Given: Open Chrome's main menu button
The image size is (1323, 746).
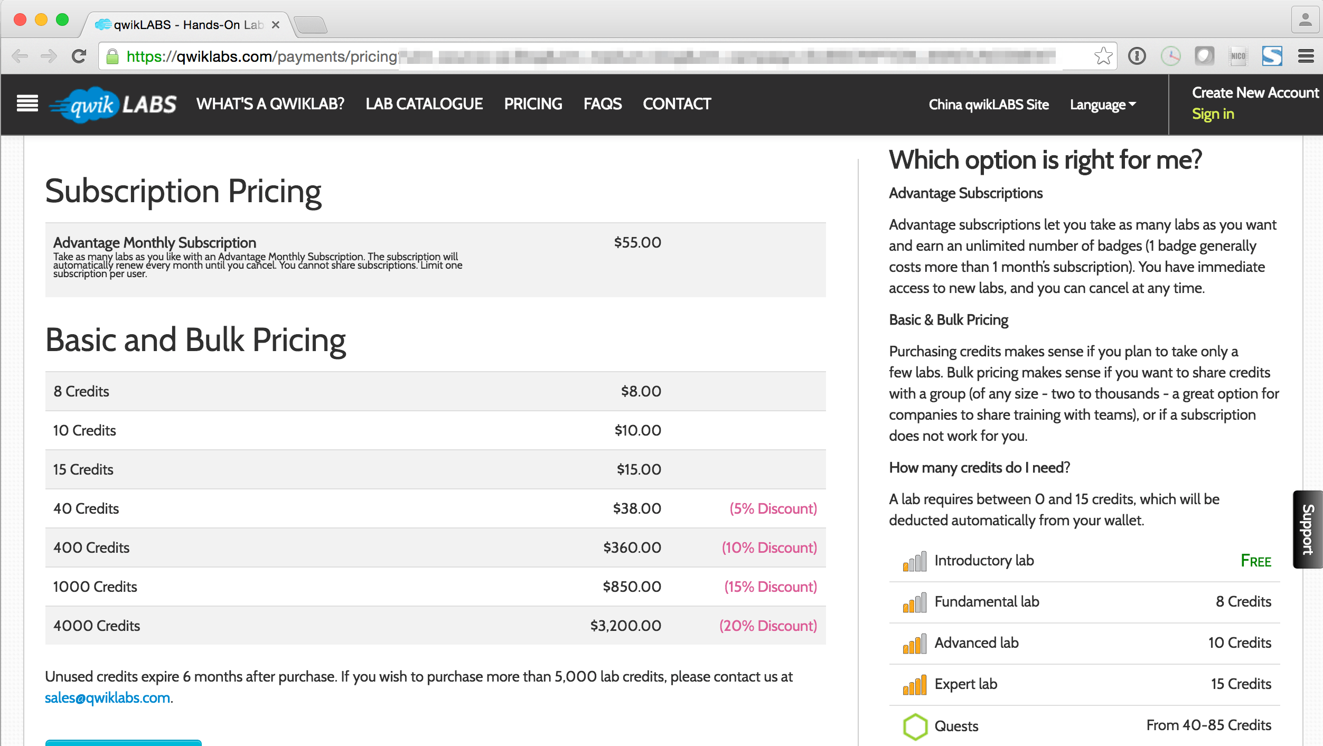Looking at the screenshot, I should [x=1306, y=56].
